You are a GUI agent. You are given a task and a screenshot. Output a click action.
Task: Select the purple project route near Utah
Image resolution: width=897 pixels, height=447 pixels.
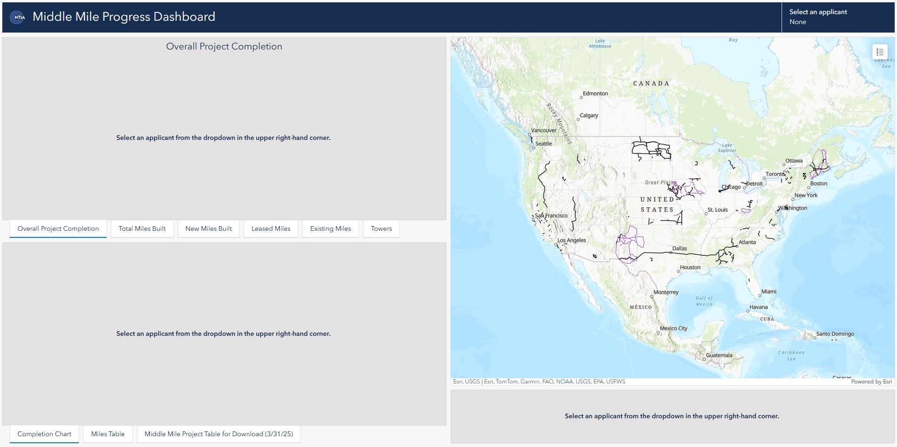pos(627,238)
